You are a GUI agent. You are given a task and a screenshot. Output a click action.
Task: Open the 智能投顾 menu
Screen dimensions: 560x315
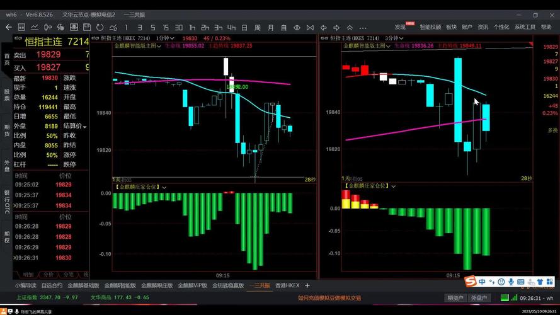(x=430, y=27)
